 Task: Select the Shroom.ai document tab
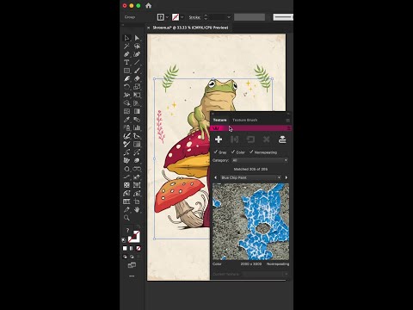click(x=190, y=28)
